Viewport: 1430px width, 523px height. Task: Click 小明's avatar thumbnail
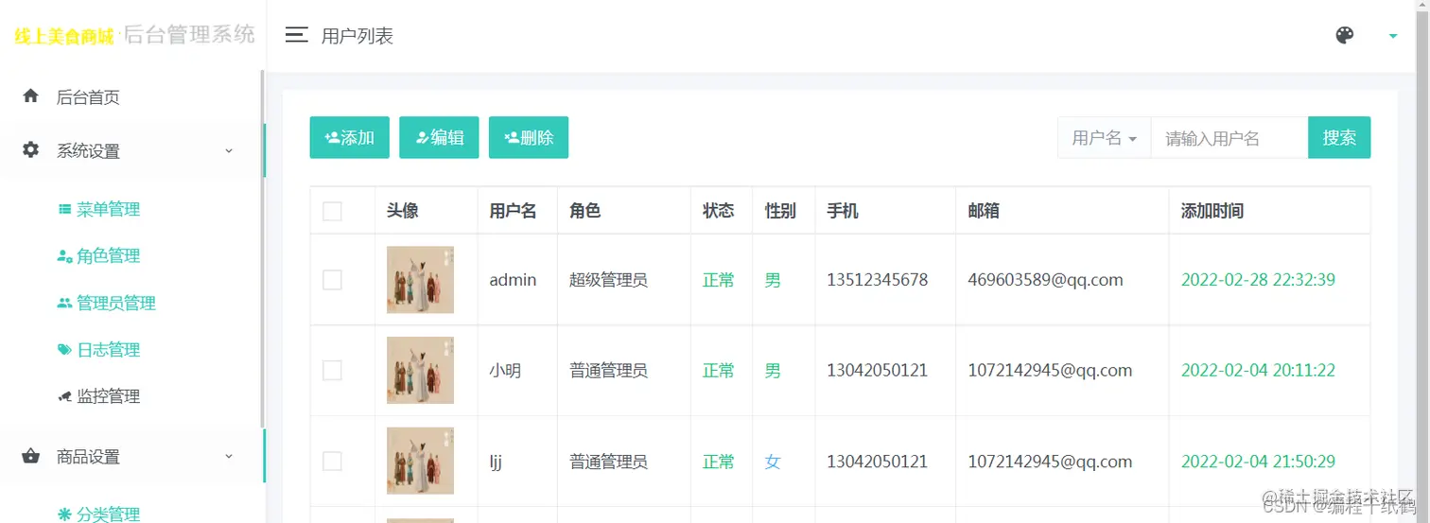(420, 371)
